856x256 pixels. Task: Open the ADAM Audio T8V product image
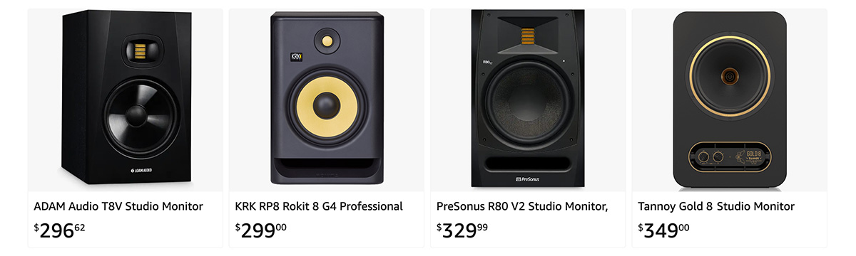click(x=125, y=100)
